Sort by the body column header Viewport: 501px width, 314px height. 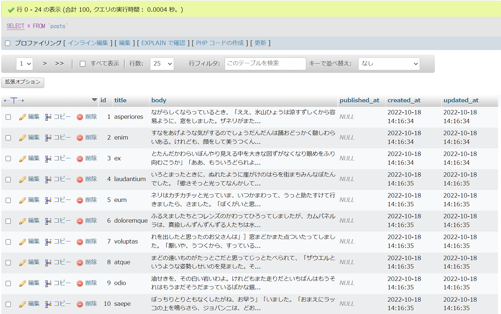click(159, 100)
